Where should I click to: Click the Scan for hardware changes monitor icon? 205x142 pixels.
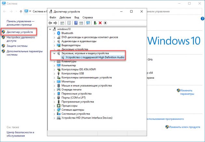(88, 23)
